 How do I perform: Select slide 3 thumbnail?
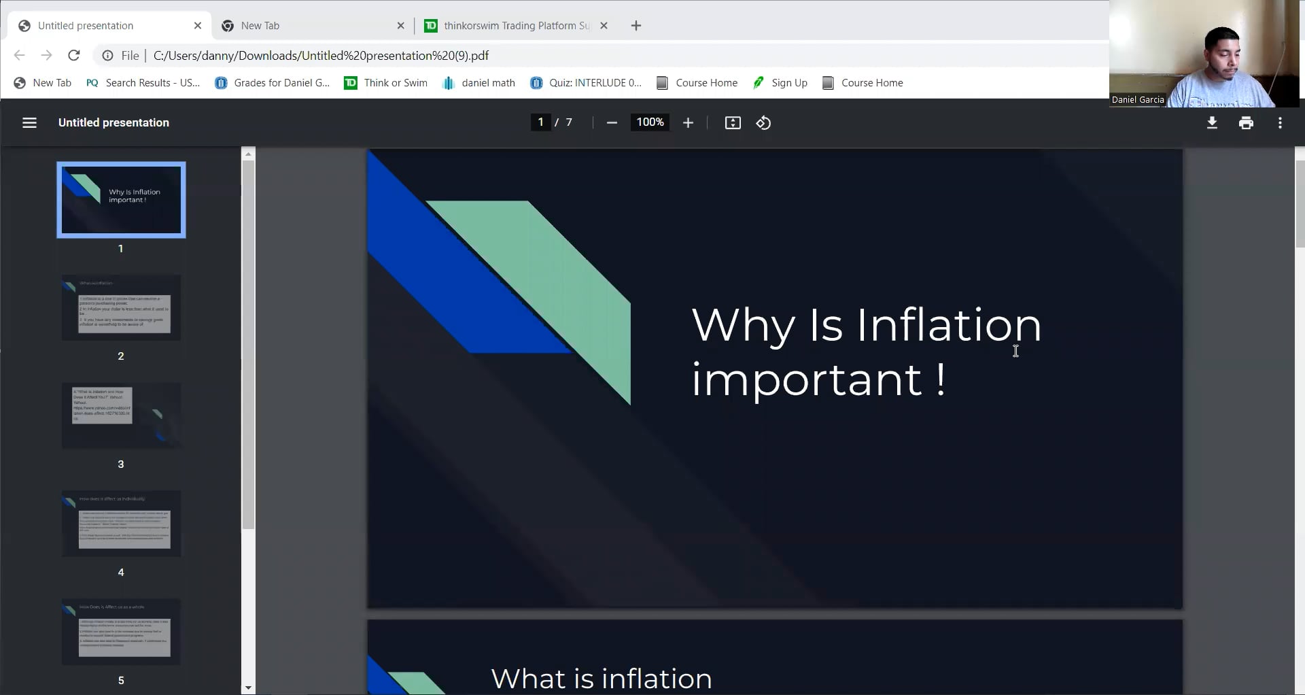pyautogui.click(x=121, y=416)
